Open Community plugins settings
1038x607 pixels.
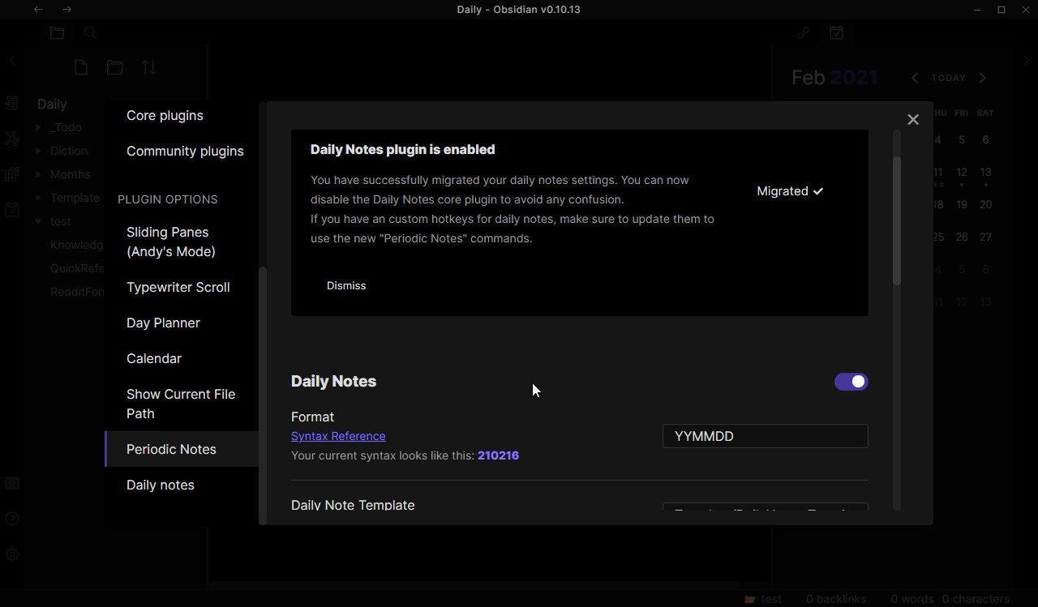[185, 151]
